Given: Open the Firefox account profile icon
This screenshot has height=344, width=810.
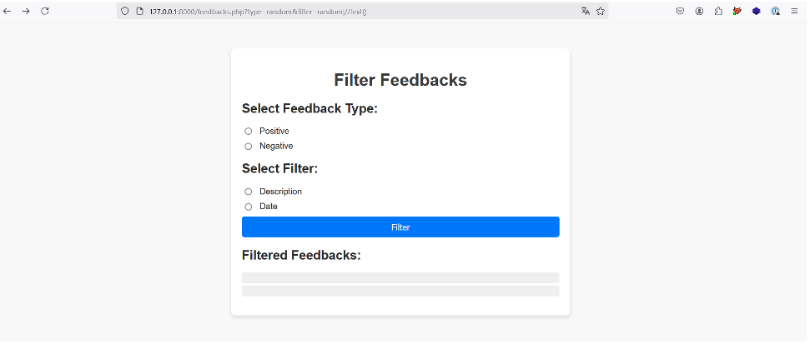Looking at the screenshot, I should click(x=699, y=11).
